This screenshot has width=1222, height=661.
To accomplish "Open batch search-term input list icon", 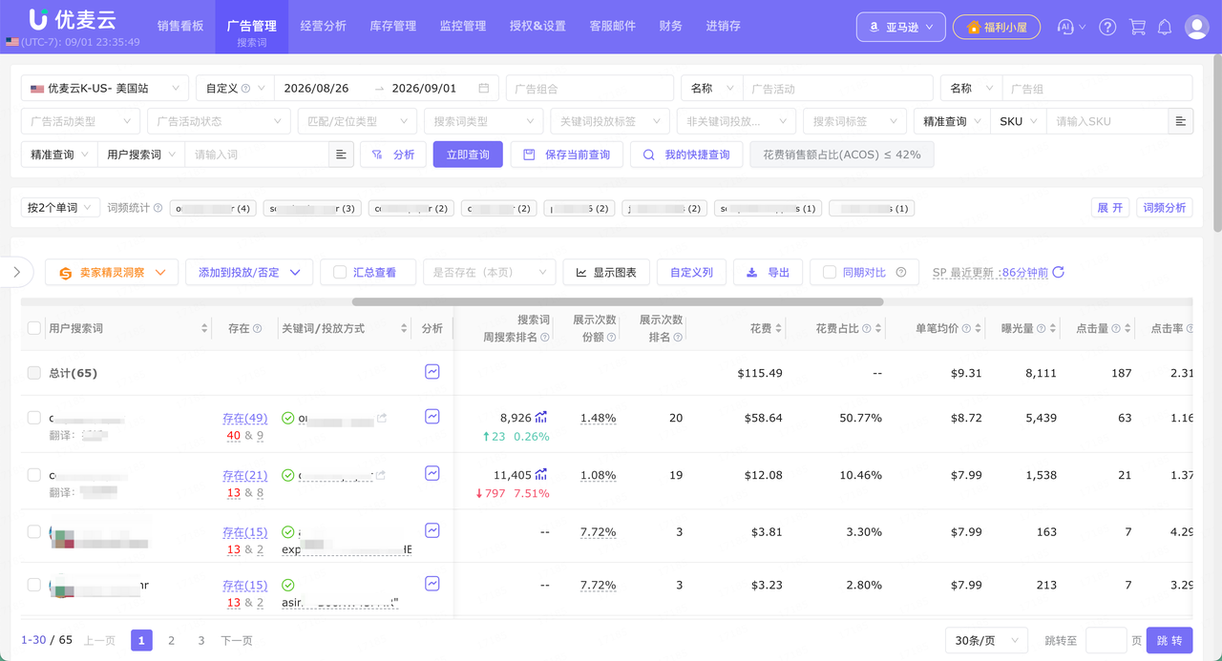I will click(341, 155).
